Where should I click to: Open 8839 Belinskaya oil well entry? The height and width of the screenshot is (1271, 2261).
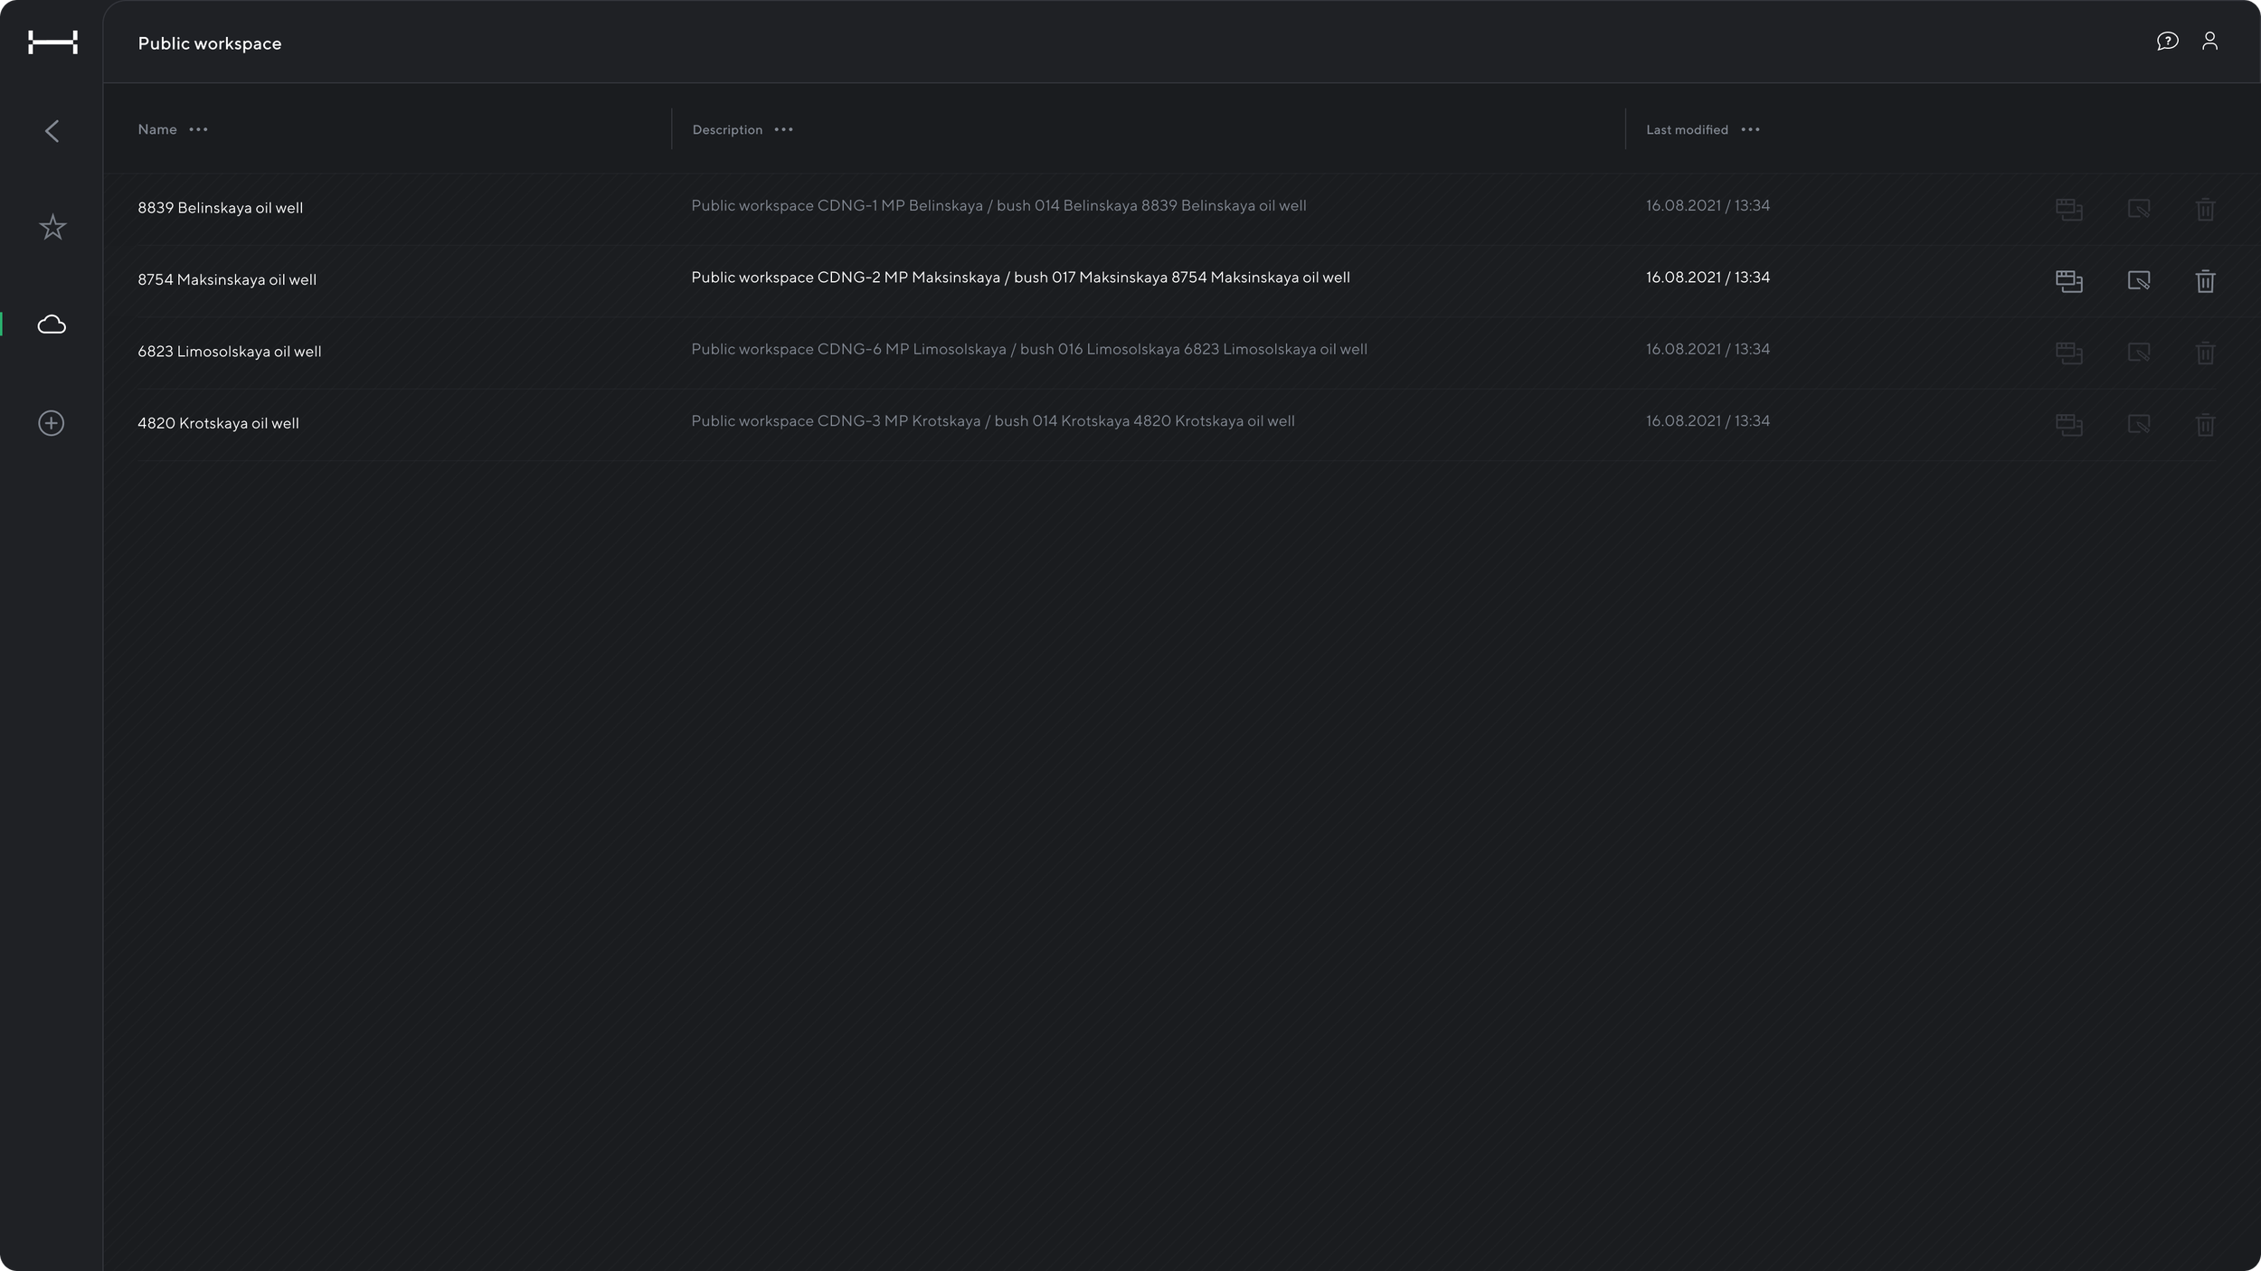pyautogui.click(x=220, y=208)
